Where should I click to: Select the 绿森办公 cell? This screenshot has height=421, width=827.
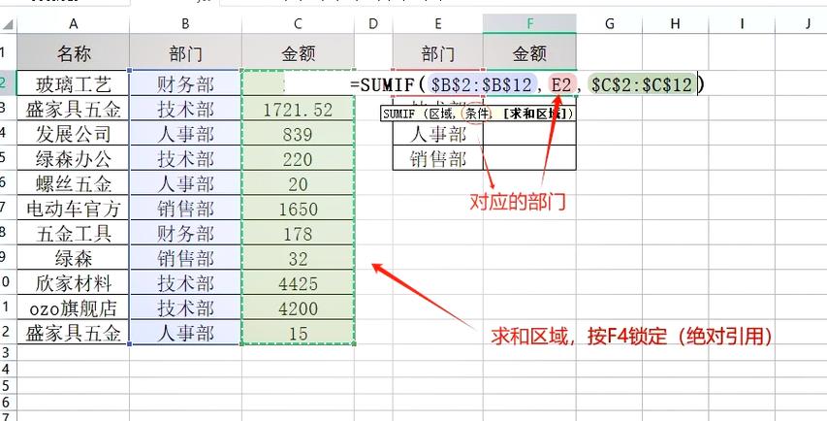coord(74,158)
